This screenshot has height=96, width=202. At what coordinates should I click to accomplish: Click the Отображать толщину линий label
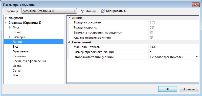94,57
